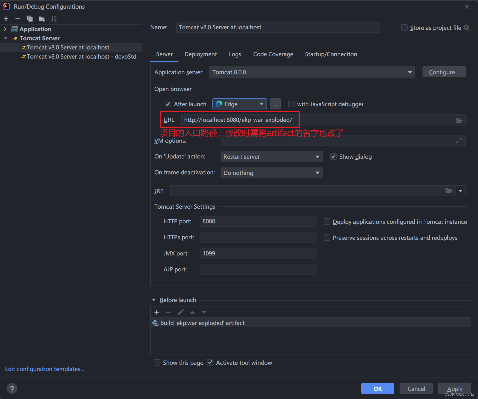Switch to the Deployment tab

[201, 54]
